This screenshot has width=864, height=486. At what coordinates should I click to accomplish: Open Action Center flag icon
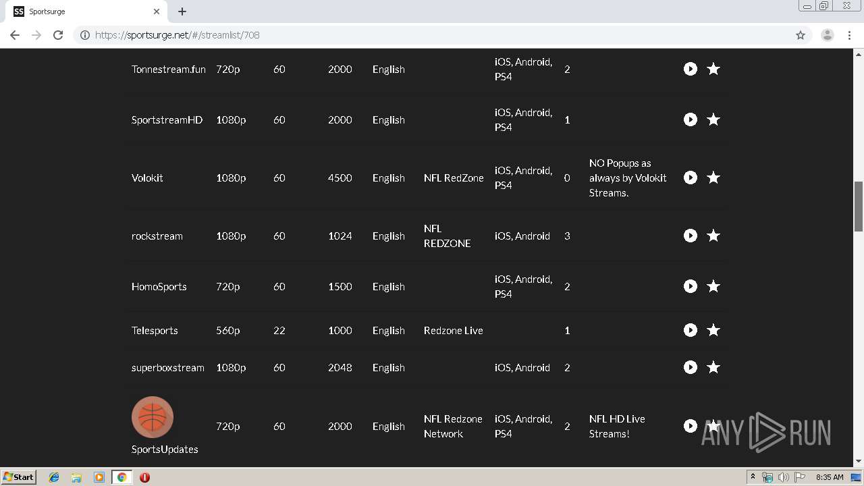[x=799, y=477]
